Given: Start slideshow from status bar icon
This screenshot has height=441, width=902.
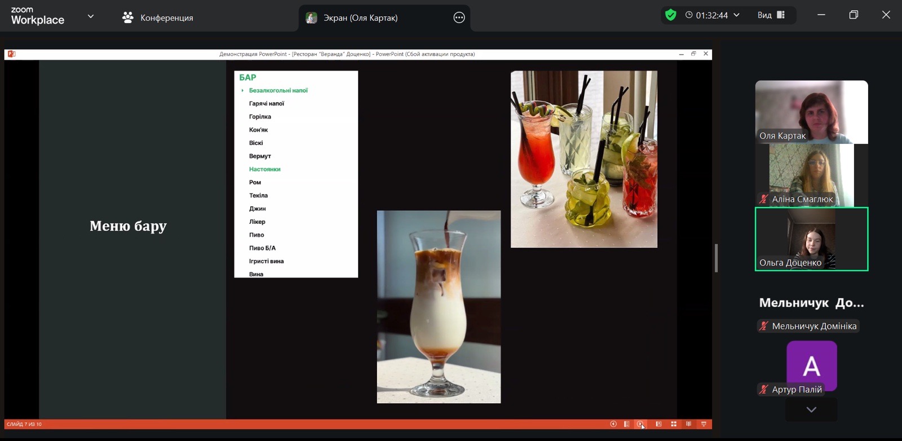Looking at the screenshot, I should tap(704, 424).
